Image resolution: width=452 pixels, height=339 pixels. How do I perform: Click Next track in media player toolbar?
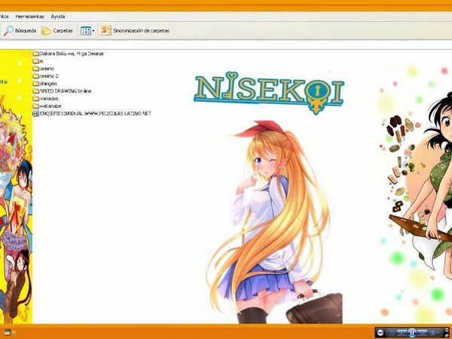coord(423,333)
